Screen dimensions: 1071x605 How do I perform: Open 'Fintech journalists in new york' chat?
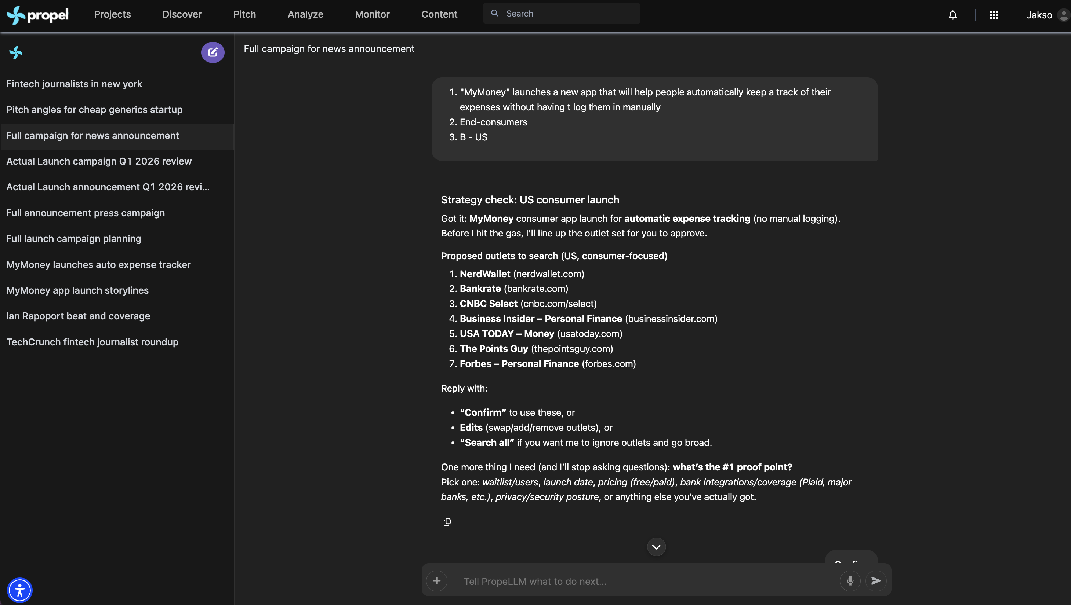pos(74,84)
